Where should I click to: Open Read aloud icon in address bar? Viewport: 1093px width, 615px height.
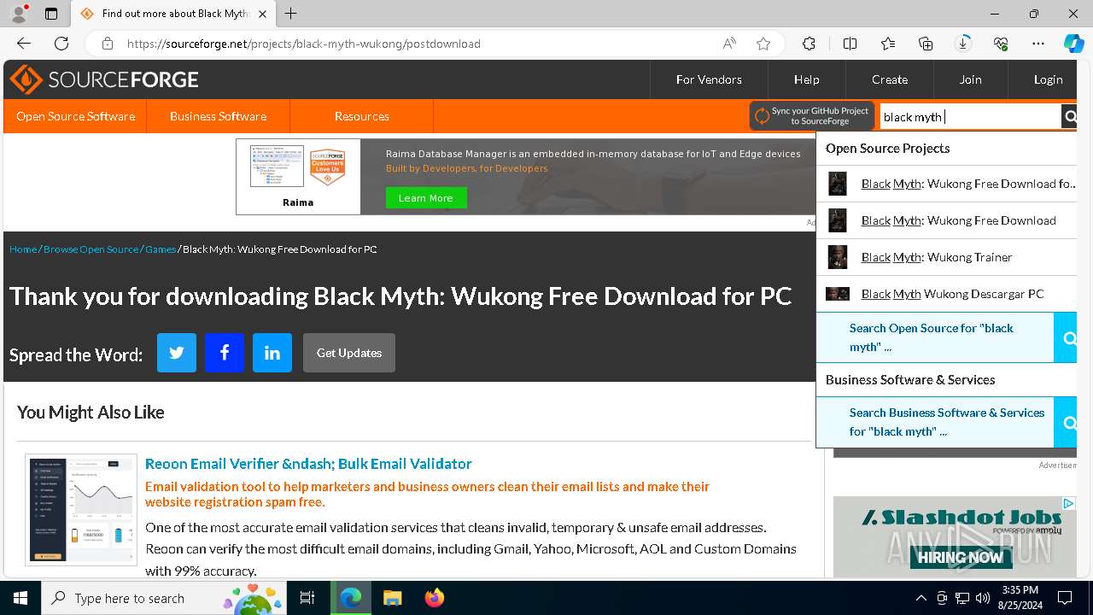(x=729, y=44)
